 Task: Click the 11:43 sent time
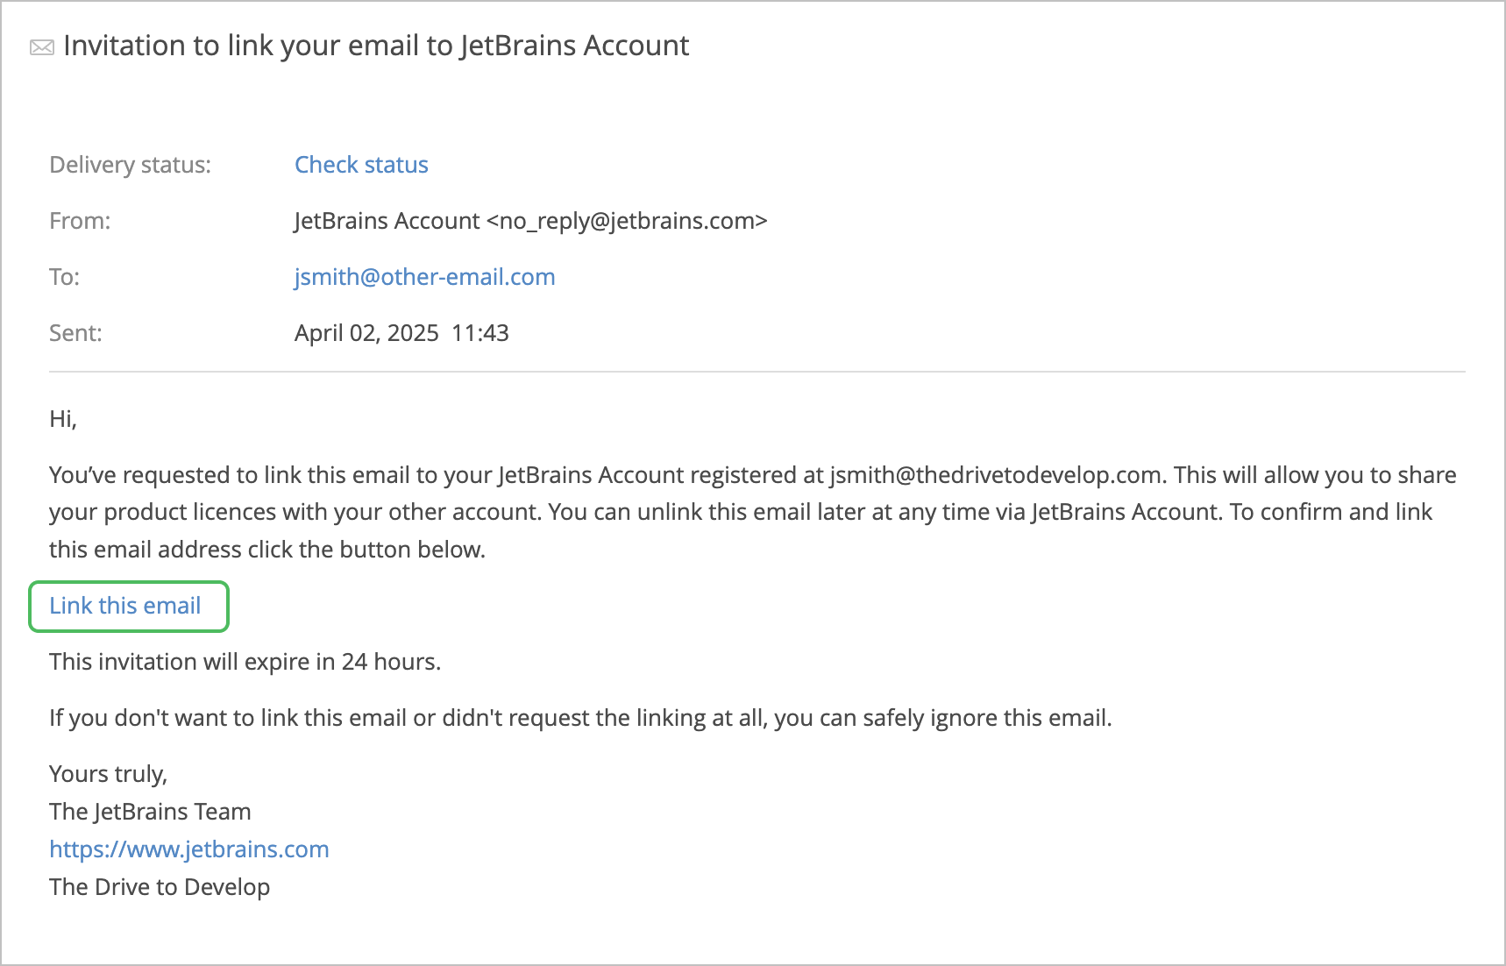click(480, 333)
